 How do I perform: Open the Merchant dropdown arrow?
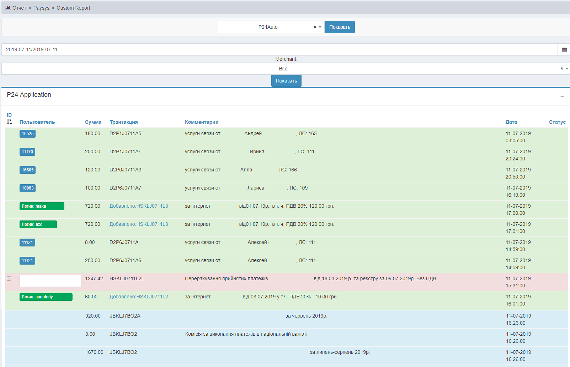click(567, 69)
